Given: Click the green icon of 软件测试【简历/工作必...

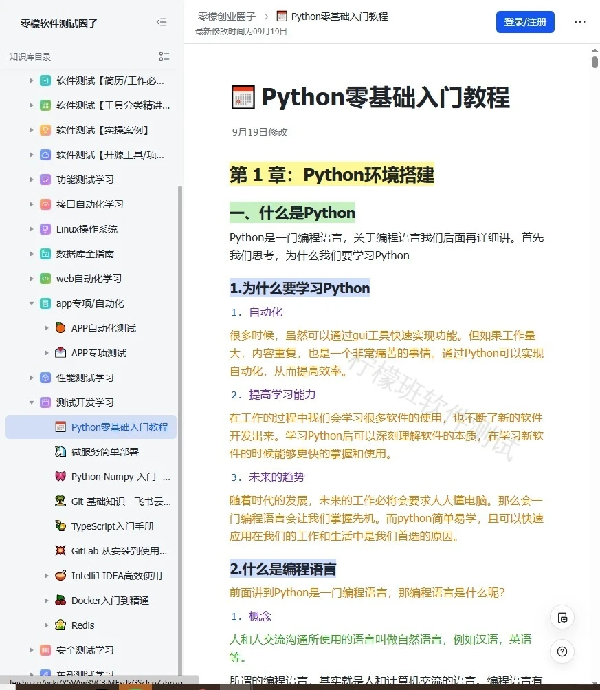Looking at the screenshot, I should (x=45, y=80).
